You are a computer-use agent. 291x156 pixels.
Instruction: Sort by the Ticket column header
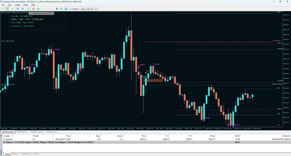coord(42,136)
